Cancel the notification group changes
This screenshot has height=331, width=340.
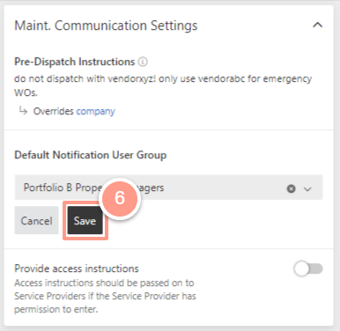point(37,220)
